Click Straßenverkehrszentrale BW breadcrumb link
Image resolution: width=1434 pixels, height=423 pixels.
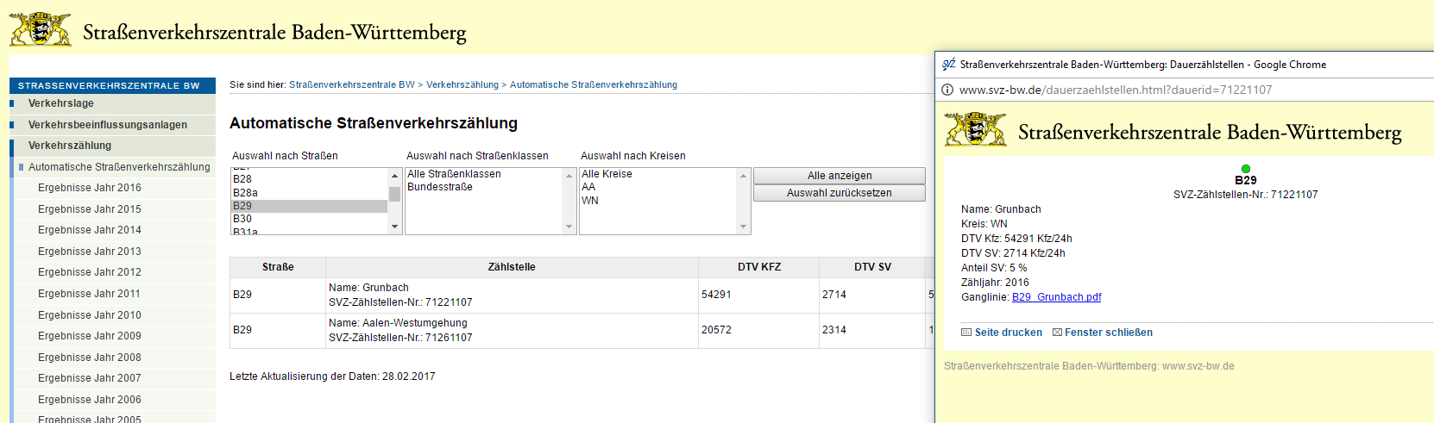coord(352,84)
